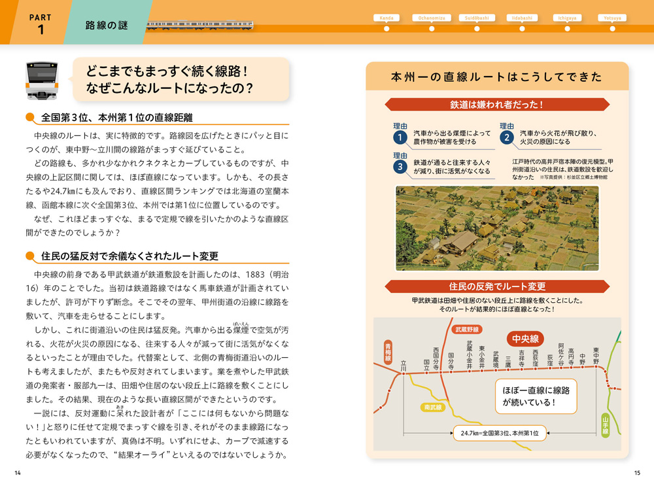The width and height of the screenshot is (654, 484).
Task: Select the Yotsuya station label
Action: (x=612, y=18)
